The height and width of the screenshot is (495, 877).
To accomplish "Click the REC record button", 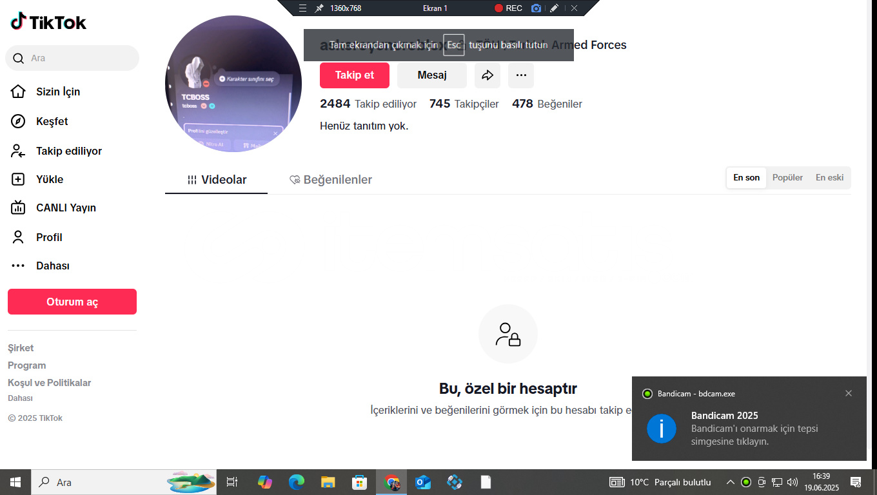I will [508, 8].
